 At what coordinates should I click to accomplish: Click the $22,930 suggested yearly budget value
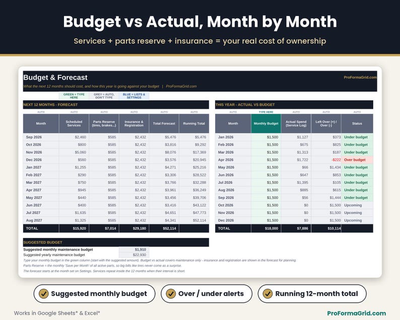134,255
